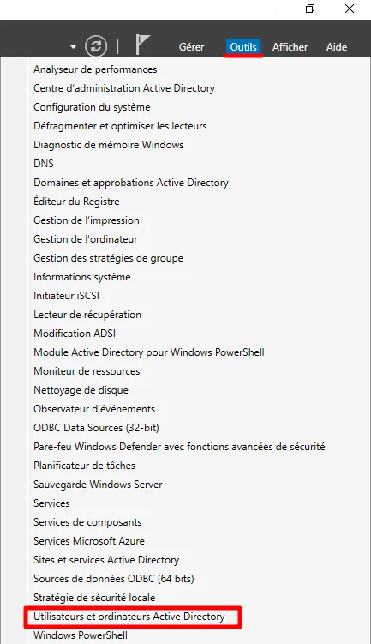This screenshot has width=371, height=644.
Task: Select Gestion des stratégies de groupe
Action: coord(108,258)
